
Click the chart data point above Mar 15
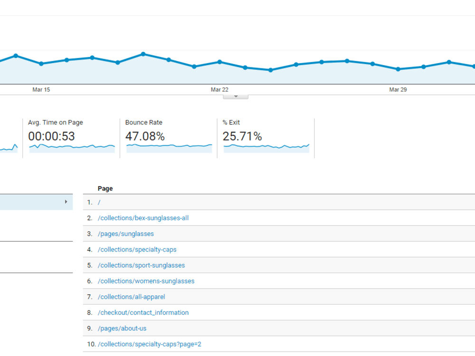click(41, 64)
